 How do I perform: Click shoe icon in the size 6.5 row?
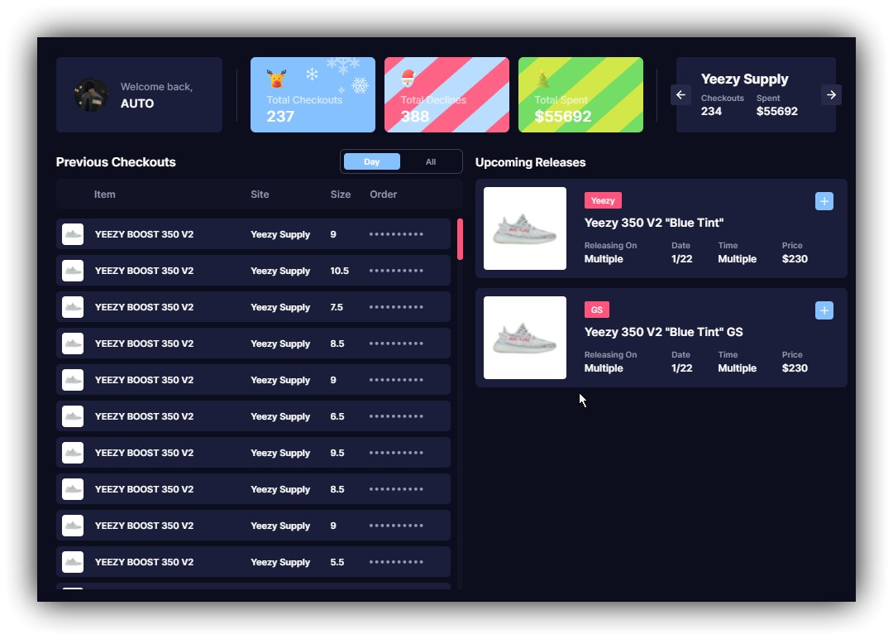click(x=73, y=416)
